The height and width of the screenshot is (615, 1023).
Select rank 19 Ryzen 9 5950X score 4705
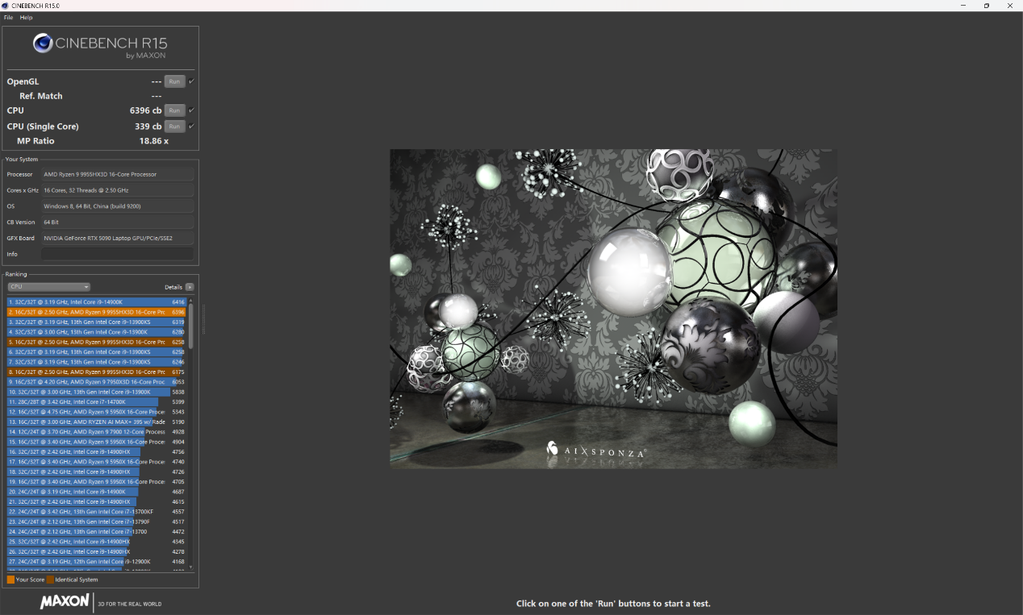(x=97, y=482)
